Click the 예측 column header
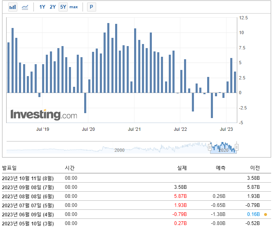This screenshot has height=232, width=274. 220,168
